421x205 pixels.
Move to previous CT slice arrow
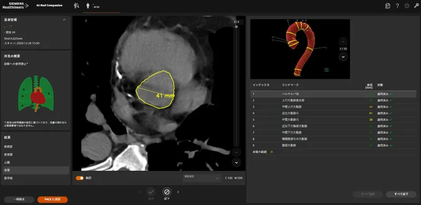(236, 152)
